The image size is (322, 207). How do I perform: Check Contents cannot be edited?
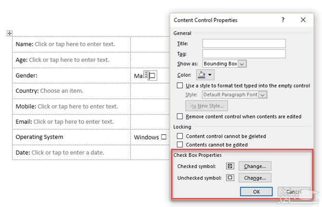[x=180, y=145]
